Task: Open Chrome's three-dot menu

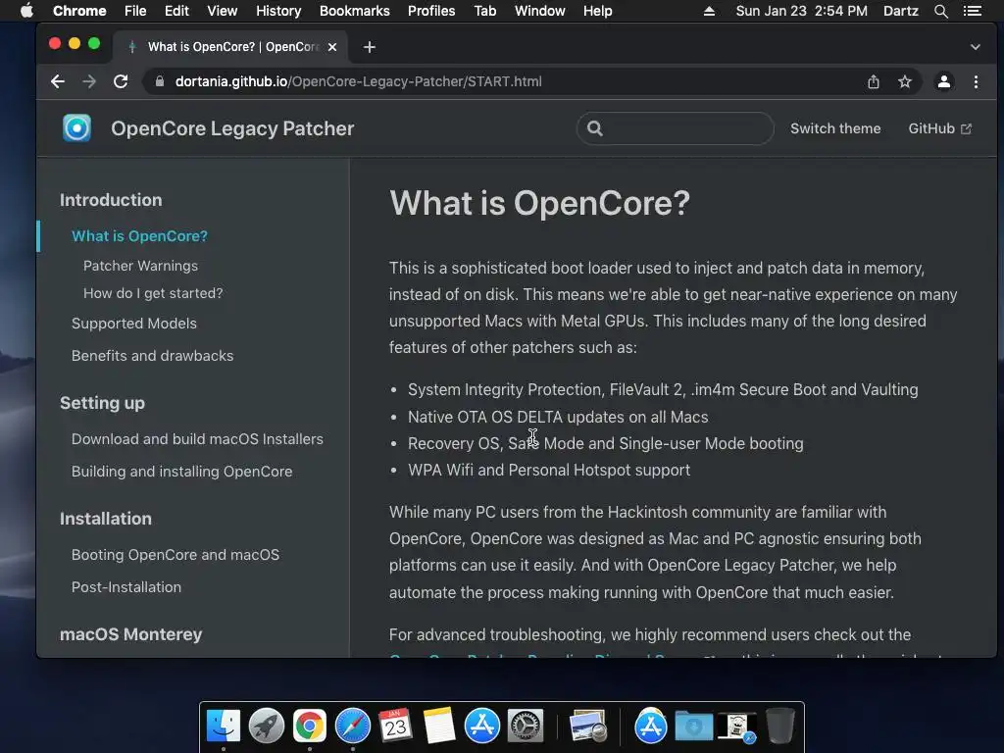Action: [976, 81]
